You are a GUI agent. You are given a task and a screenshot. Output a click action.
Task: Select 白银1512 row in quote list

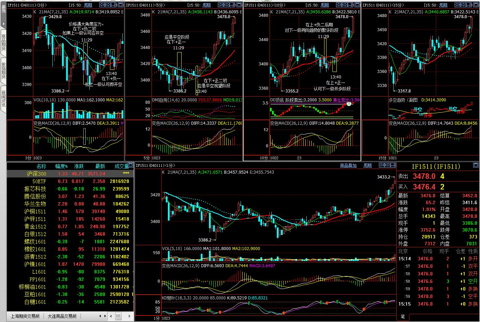pyautogui.click(x=70, y=234)
